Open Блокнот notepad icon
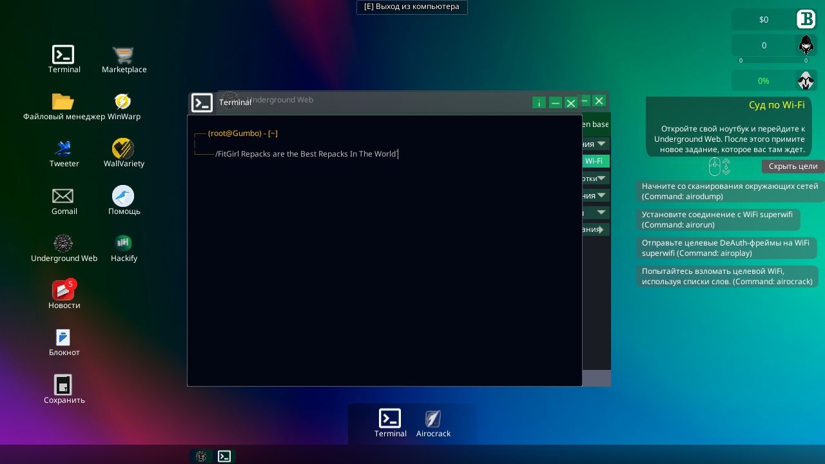825x464 pixels. tap(63, 338)
